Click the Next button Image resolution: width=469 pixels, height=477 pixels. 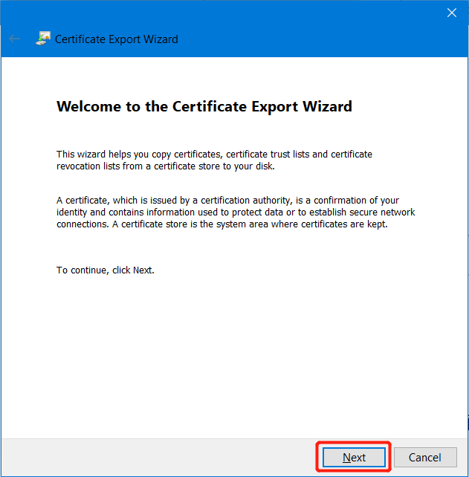(354, 457)
